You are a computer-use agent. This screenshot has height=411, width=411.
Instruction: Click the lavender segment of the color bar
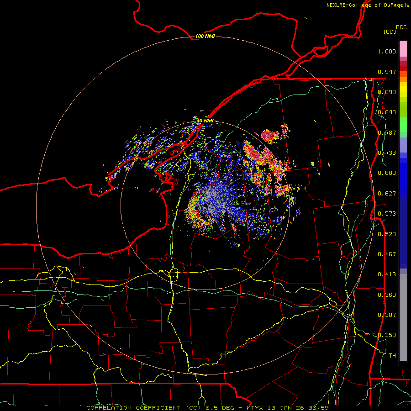403,145
